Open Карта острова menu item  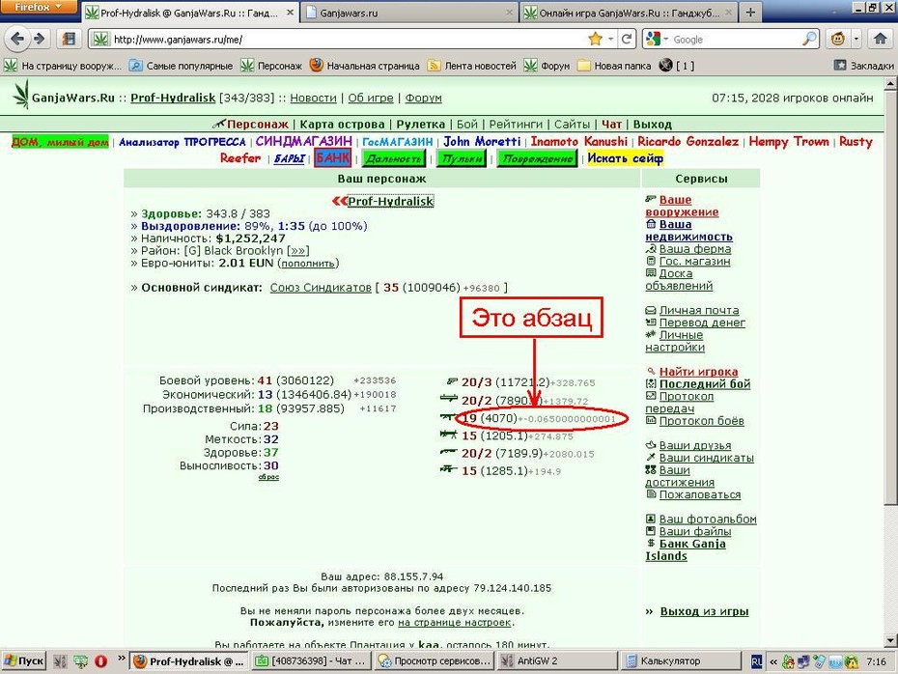click(x=342, y=125)
